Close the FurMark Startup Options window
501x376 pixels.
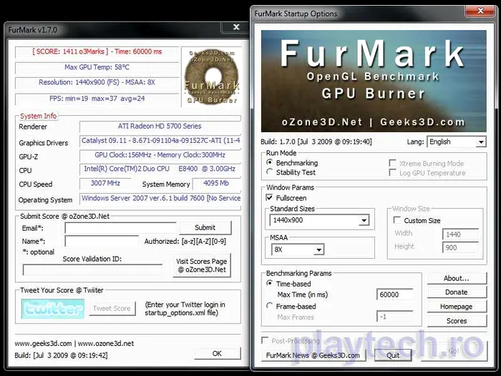tap(480, 11)
